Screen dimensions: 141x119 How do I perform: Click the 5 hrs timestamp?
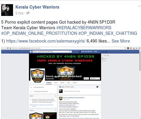19,13
